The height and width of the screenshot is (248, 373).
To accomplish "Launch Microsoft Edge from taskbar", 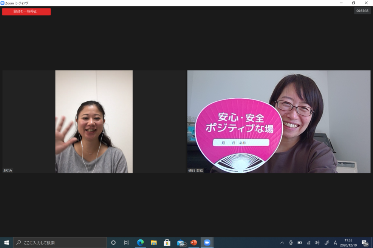I will pyautogui.click(x=140, y=242).
